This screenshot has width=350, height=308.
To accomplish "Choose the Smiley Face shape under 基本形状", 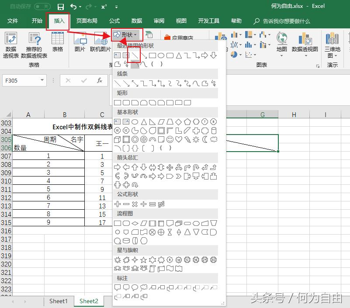I will [169, 139].
